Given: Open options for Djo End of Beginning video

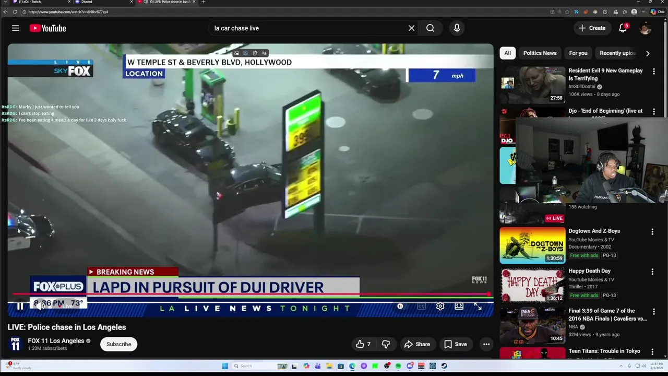Looking at the screenshot, I should pos(653,111).
